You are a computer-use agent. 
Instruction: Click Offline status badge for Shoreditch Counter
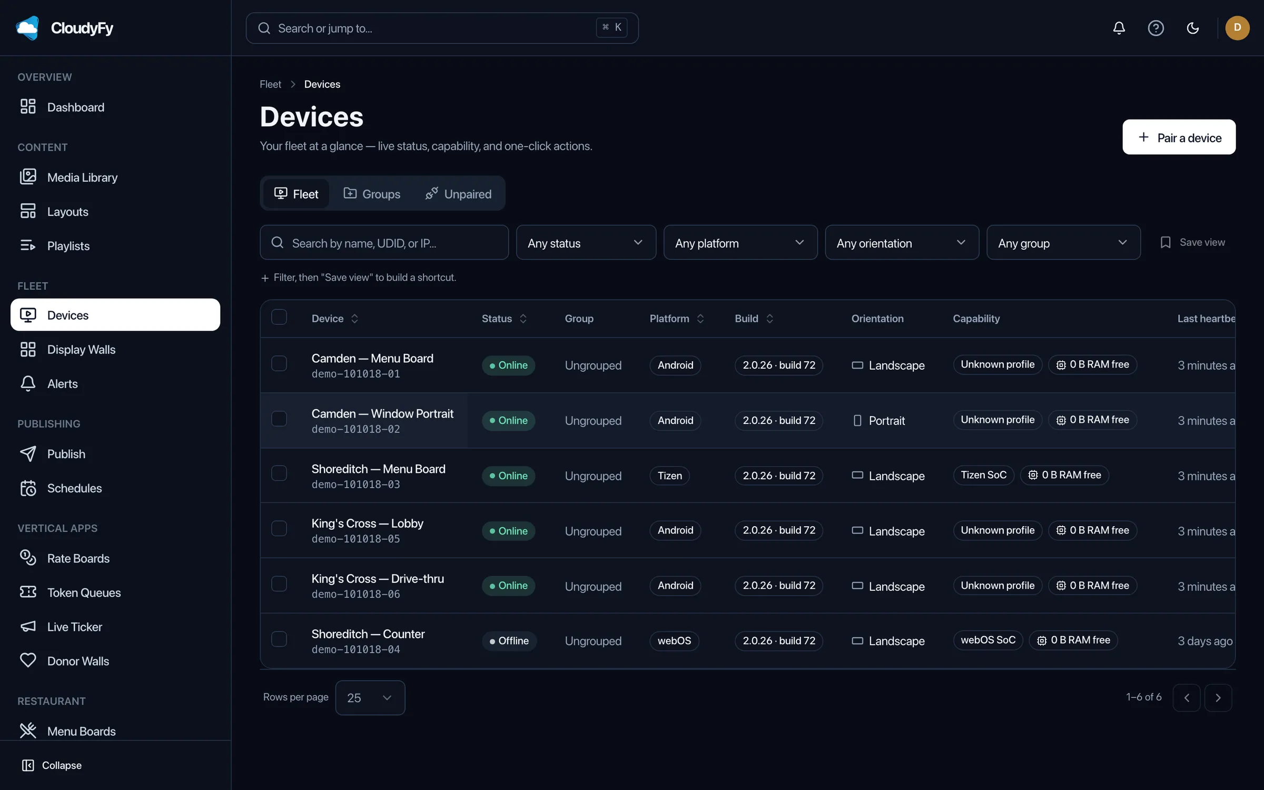coord(509,640)
